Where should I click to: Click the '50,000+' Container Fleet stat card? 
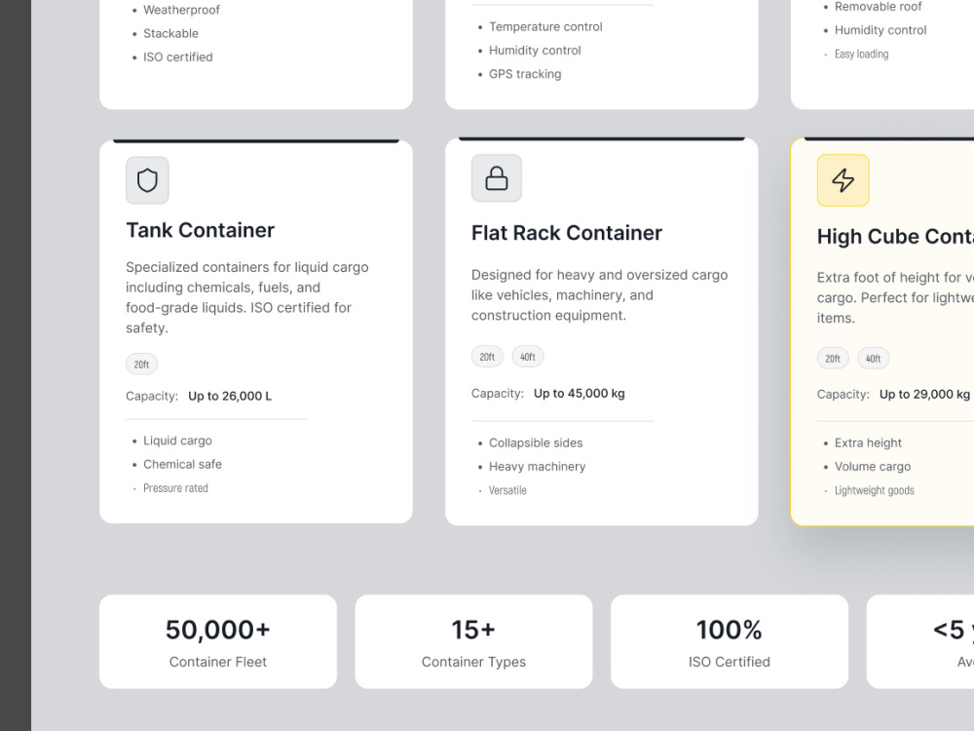point(218,641)
